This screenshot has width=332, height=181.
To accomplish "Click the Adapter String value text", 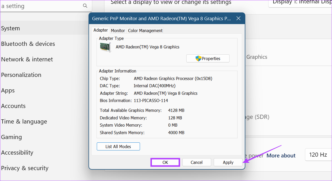I will 166,93.
